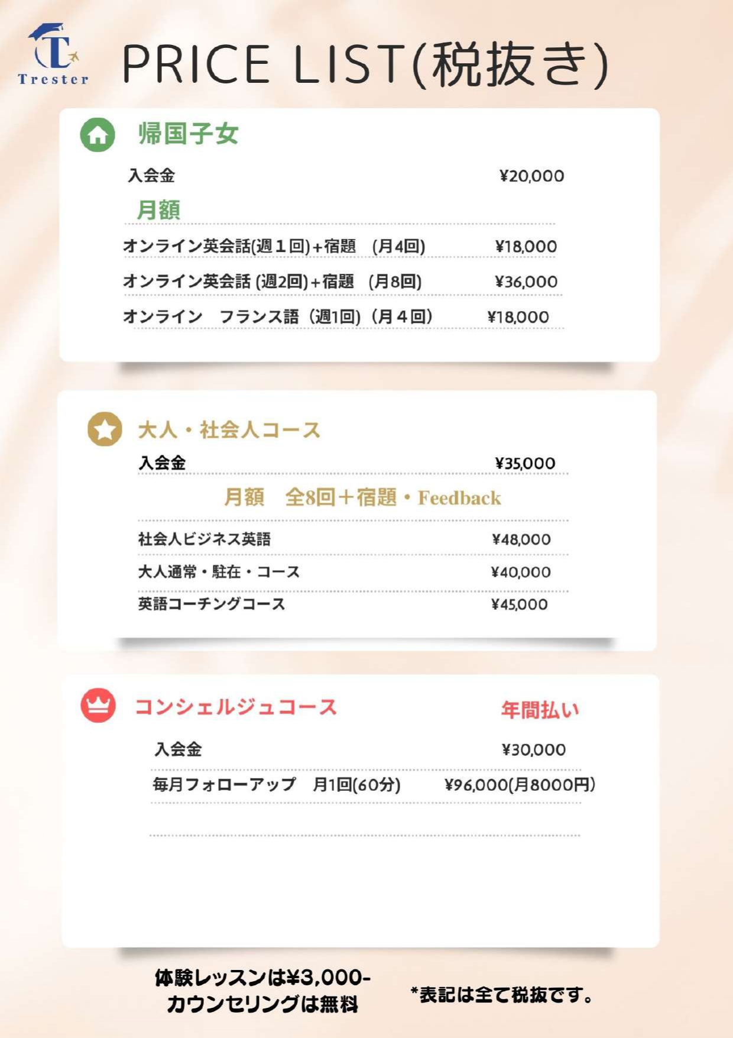Viewport: 733px width, 1038px height.
Task: Click the コンシェルジュコース heading
Action: [236, 707]
